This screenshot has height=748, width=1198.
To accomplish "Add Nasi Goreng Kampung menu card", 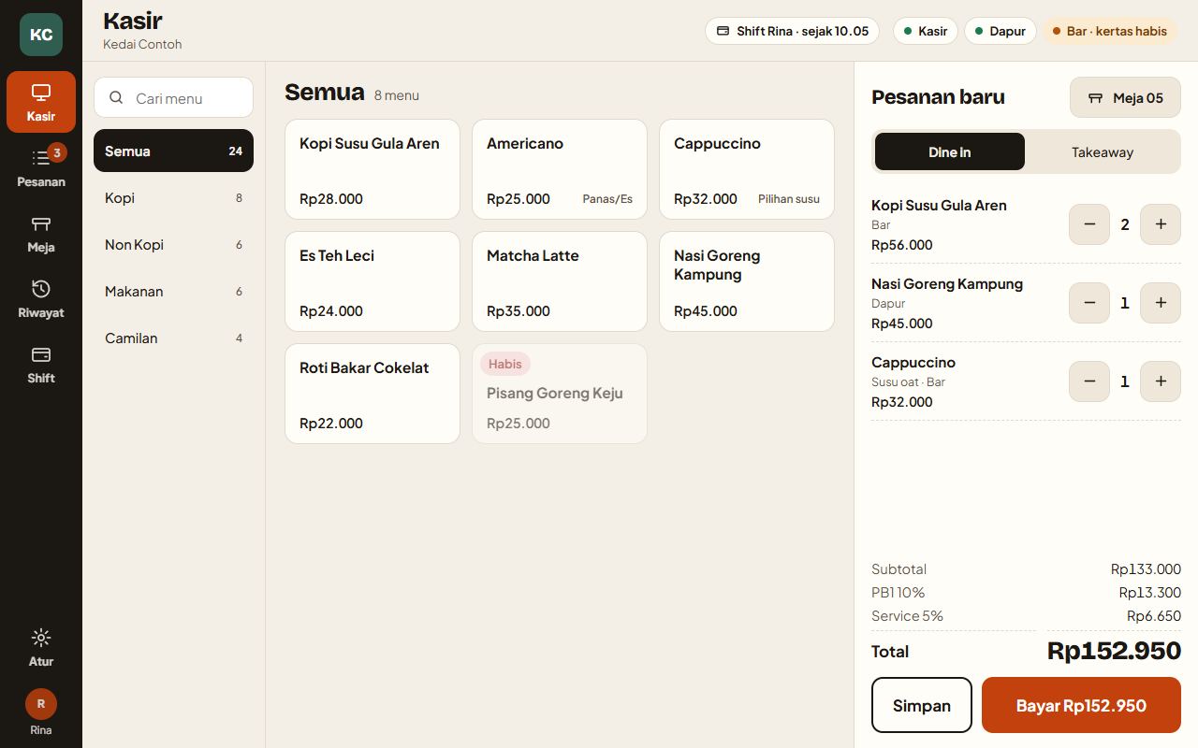I will 747,281.
